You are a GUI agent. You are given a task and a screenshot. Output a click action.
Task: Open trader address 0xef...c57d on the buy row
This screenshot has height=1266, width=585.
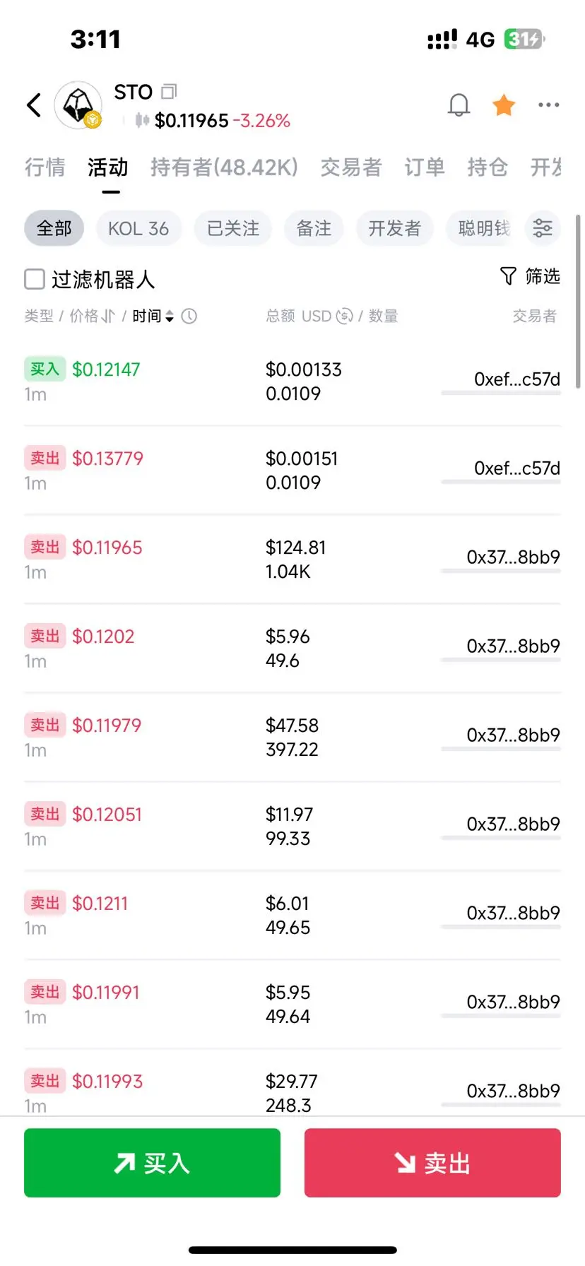click(x=516, y=379)
